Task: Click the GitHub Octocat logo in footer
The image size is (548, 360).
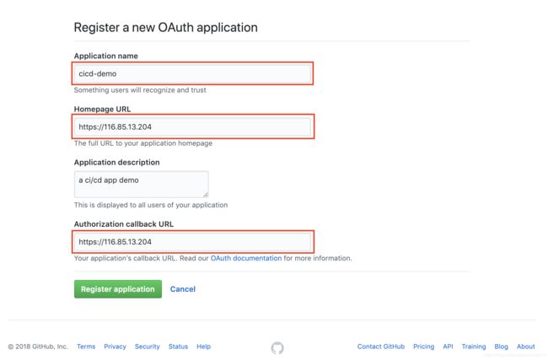Action: click(277, 347)
